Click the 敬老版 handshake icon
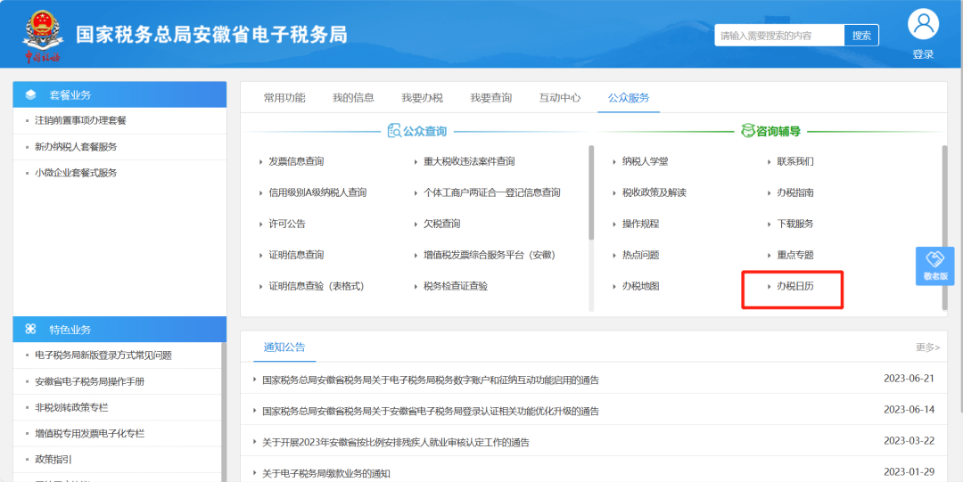 point(934,259)
